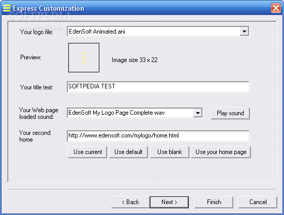The height and width of the screenshot is (215, 284).
Task: Click the logo preview thumbnail
Action: pyautogui.click(x=84, y=57)
